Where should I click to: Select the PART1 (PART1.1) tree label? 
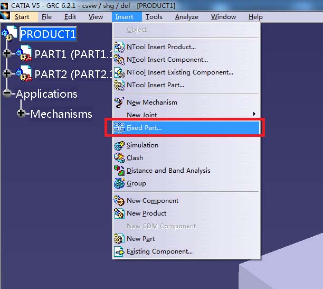point(73,54)
